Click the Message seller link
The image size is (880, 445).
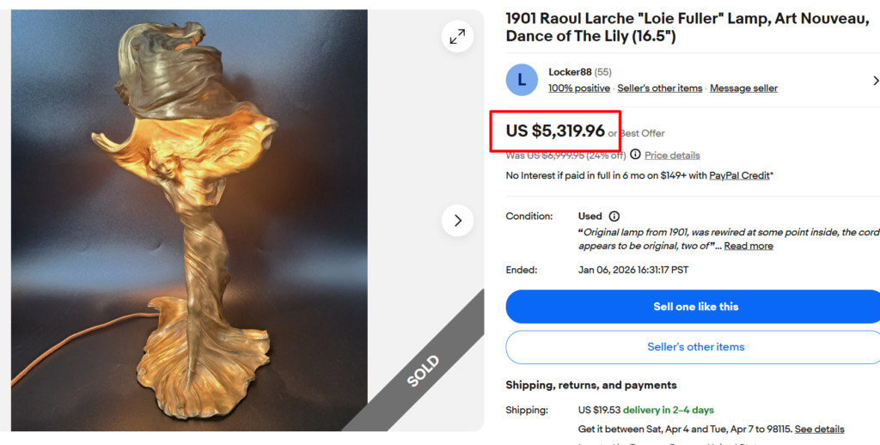[743, 88]
